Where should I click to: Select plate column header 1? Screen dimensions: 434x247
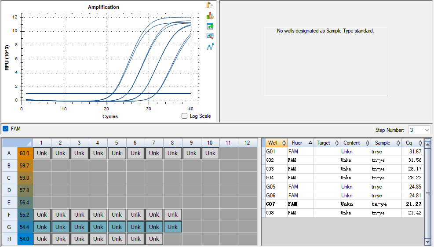[x=41, y=143]
